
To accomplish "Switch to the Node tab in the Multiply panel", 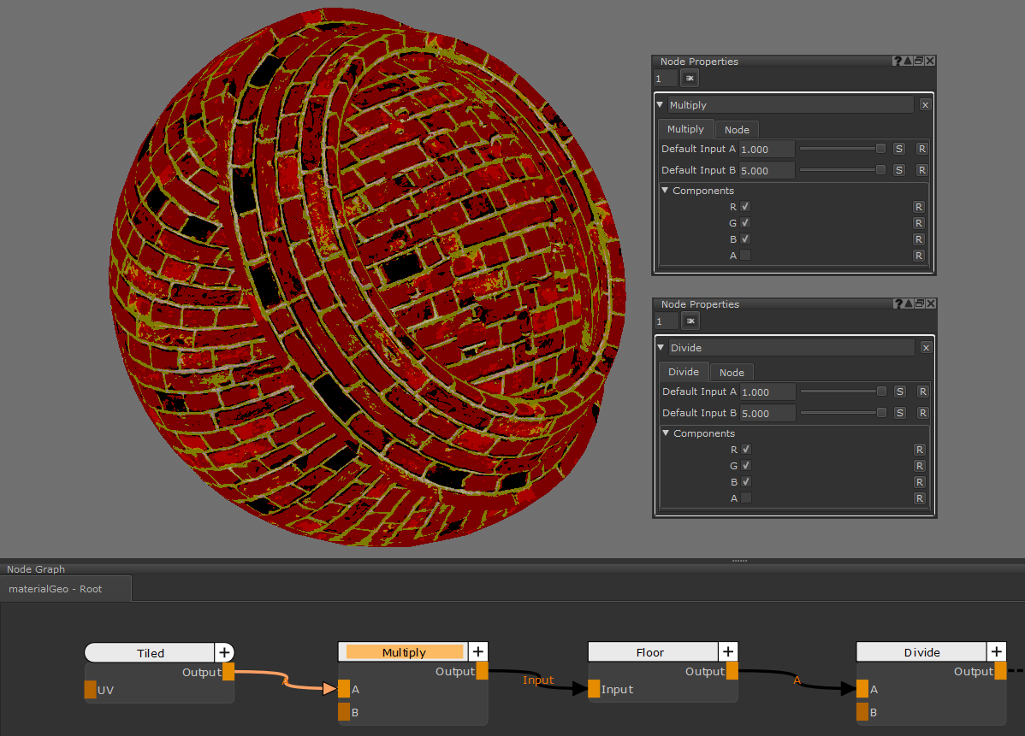I will 737,130.
